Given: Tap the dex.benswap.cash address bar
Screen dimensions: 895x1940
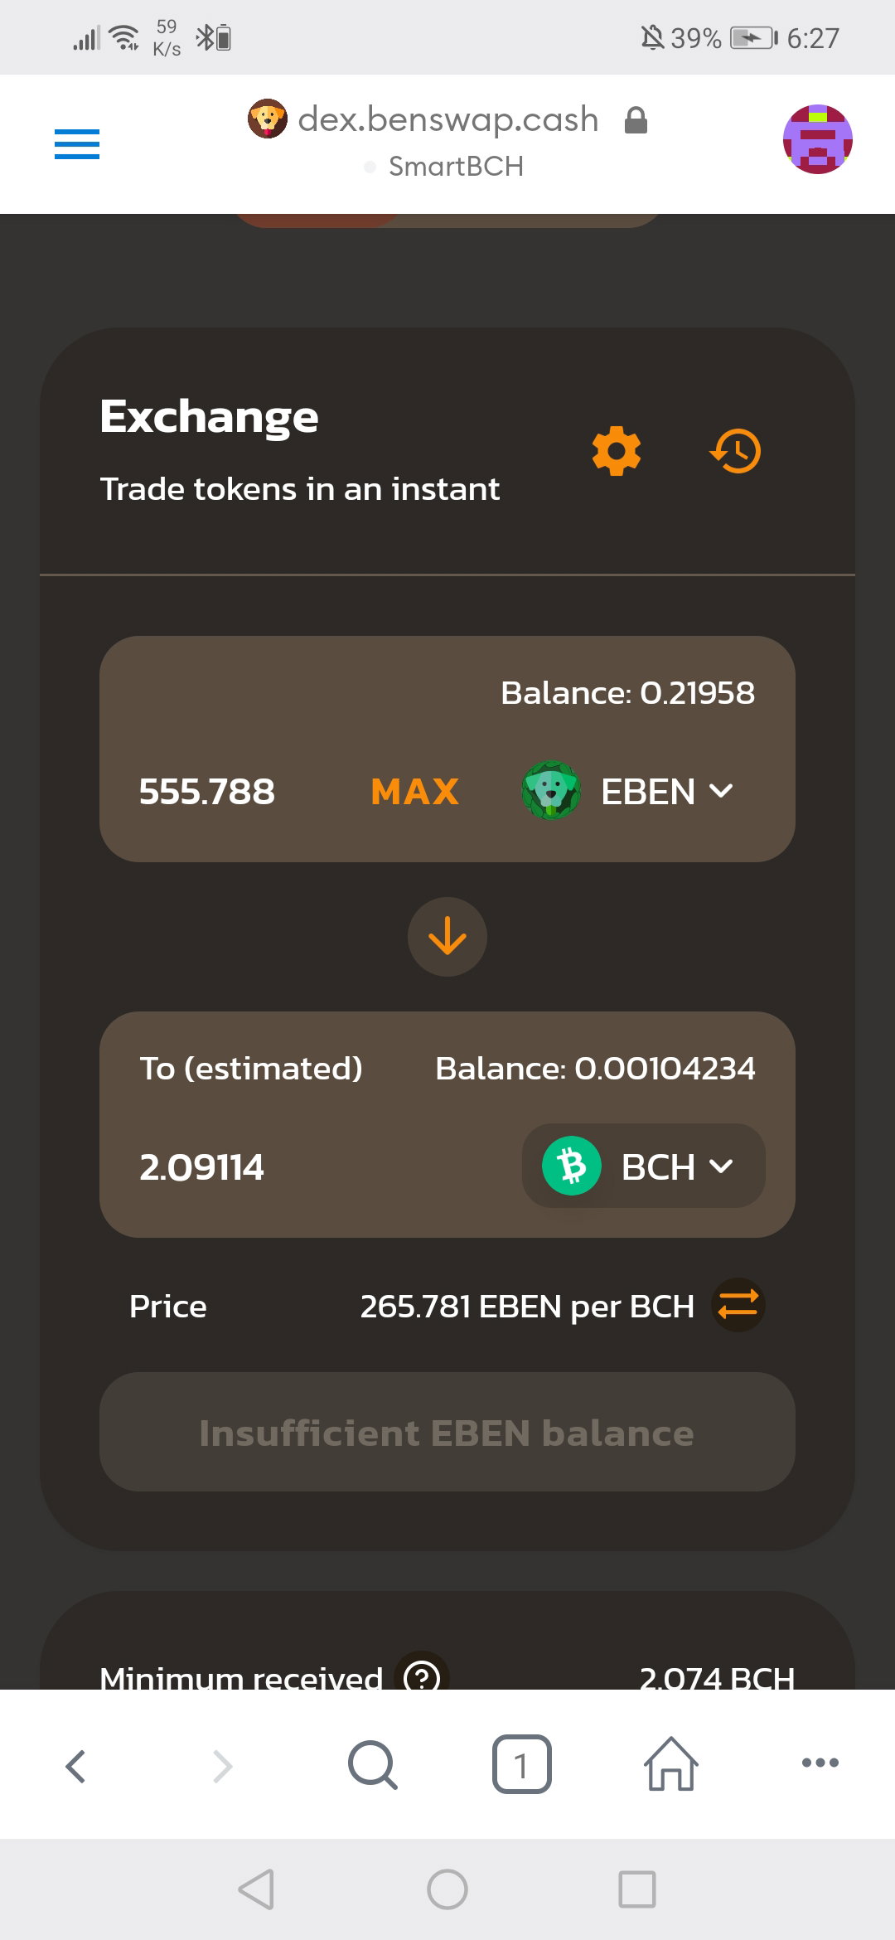Looking at the screenshot, I should pos(447,141).
